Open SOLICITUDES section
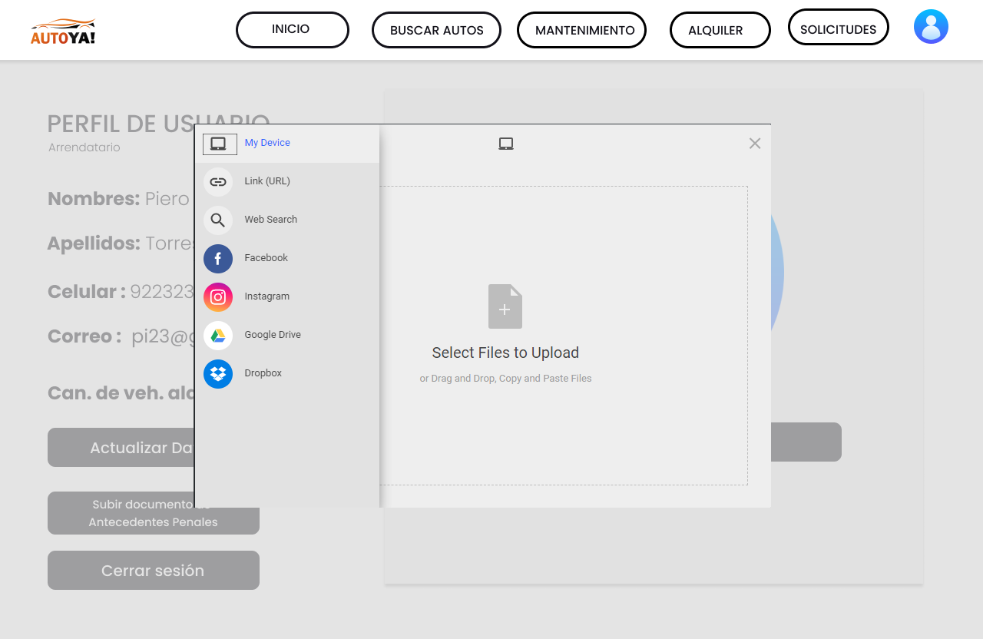 pos(839,27)
